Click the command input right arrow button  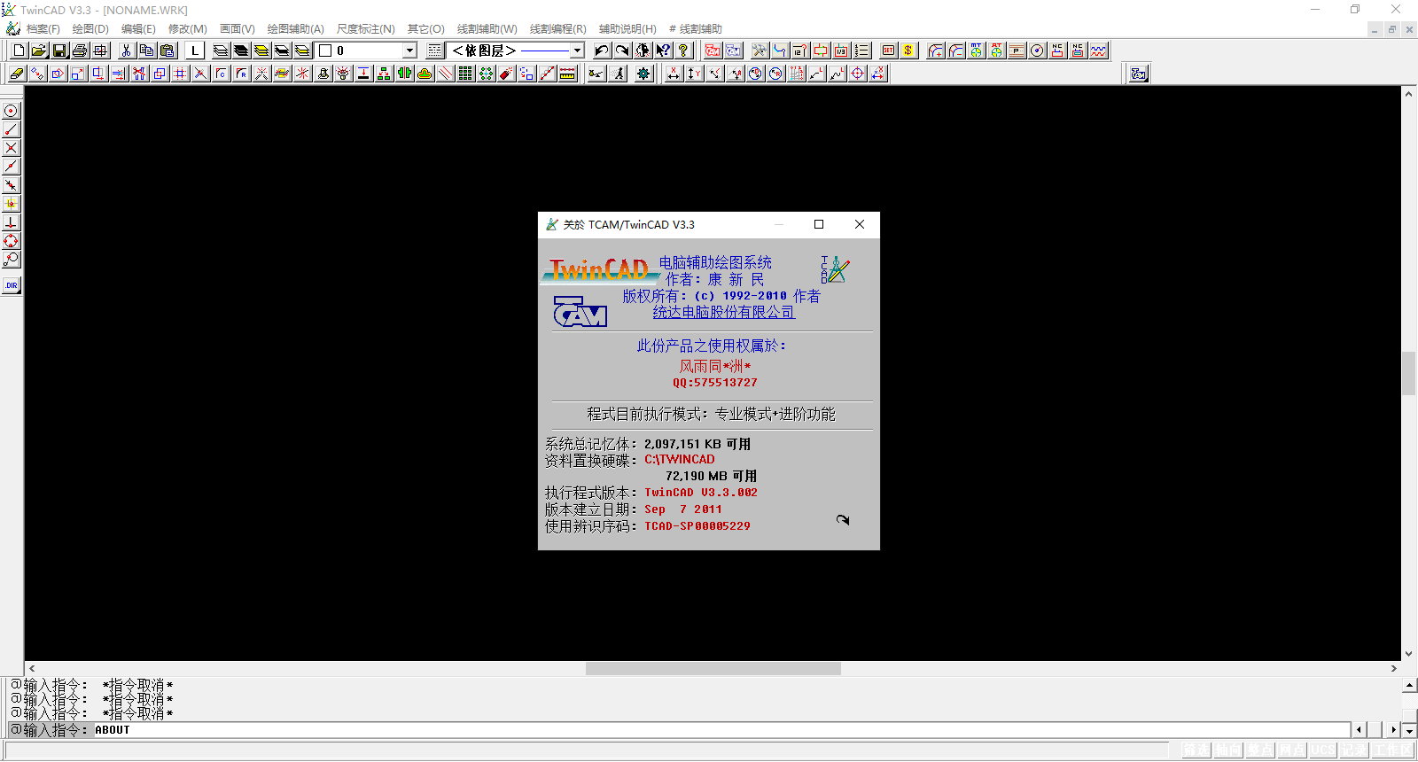pos(1394,730)
